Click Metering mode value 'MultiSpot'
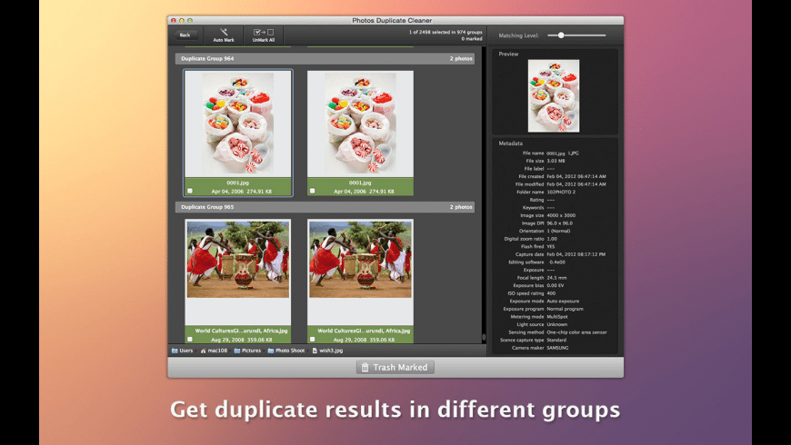 (557, 317)
